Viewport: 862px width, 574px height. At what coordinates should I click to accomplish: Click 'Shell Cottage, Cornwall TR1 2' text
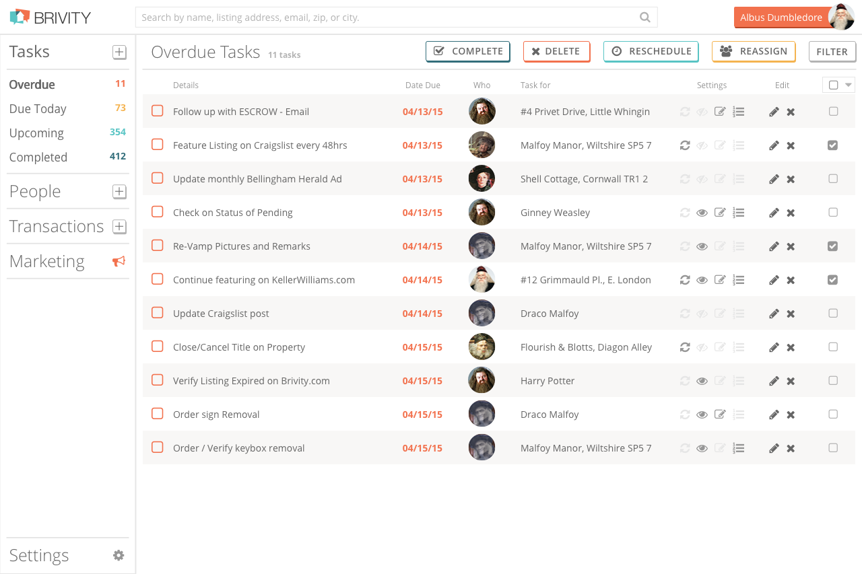pyautogui.click(x=584, y=179)
